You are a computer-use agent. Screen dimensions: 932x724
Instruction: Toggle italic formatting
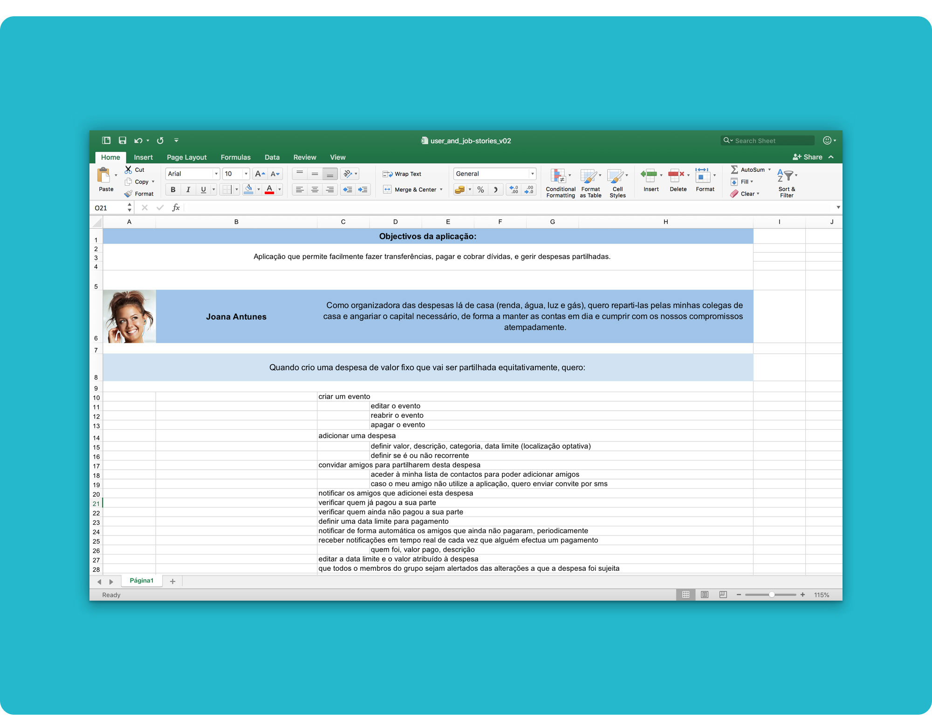pos(188,189)
